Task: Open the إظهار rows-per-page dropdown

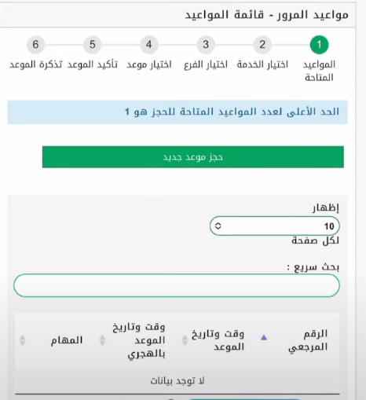Action: click(x=275, y=226)
